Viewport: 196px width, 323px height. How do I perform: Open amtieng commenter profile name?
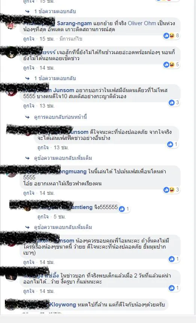81,207
